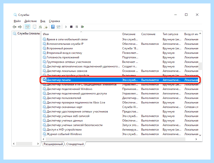214x163 pixels.
Task: Click the Службы window title icon
Action: (x=15, y=15)
